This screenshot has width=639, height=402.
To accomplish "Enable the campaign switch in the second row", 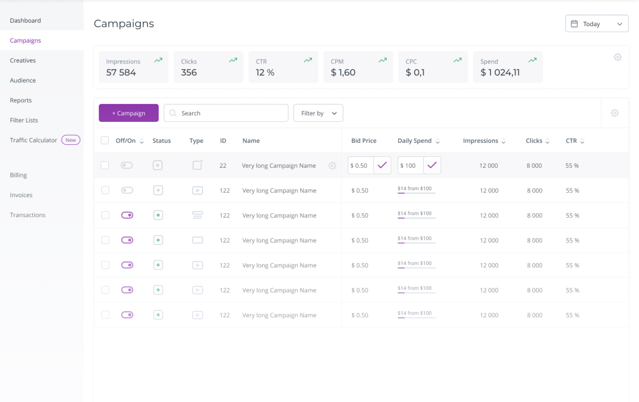I will tap(127, 190).
